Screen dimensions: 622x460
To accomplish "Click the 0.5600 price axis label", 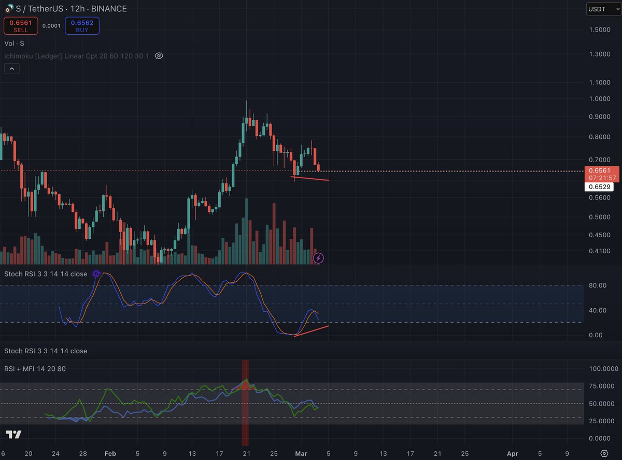I will 599,197.
